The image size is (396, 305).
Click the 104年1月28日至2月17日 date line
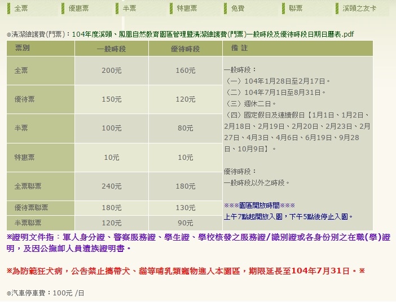click(x=277, y=81)
